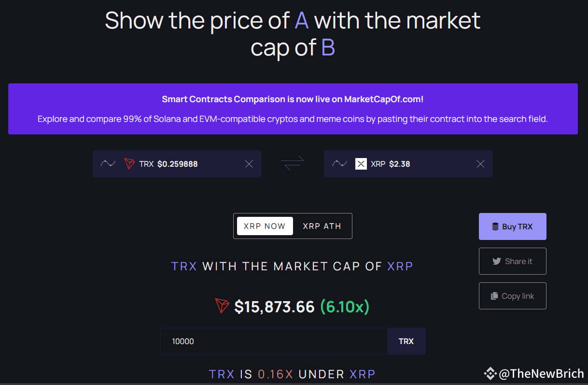
Task: Click the Twitter bird icon on Share it
Action: pyautogui.click(x=497, y=261)
